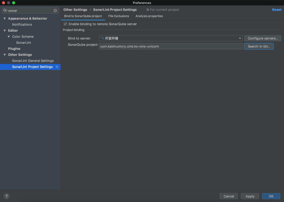Click the Search in list button
The image size is (284, 202).
[x=259, y=46]
